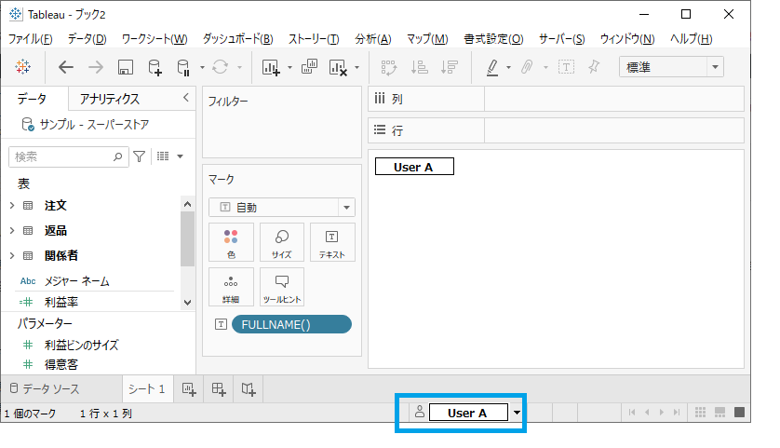Image resolution: width=780 pixels, height=448 pixels.
Task: Click the add new data source icon
Action: (155, 67)
